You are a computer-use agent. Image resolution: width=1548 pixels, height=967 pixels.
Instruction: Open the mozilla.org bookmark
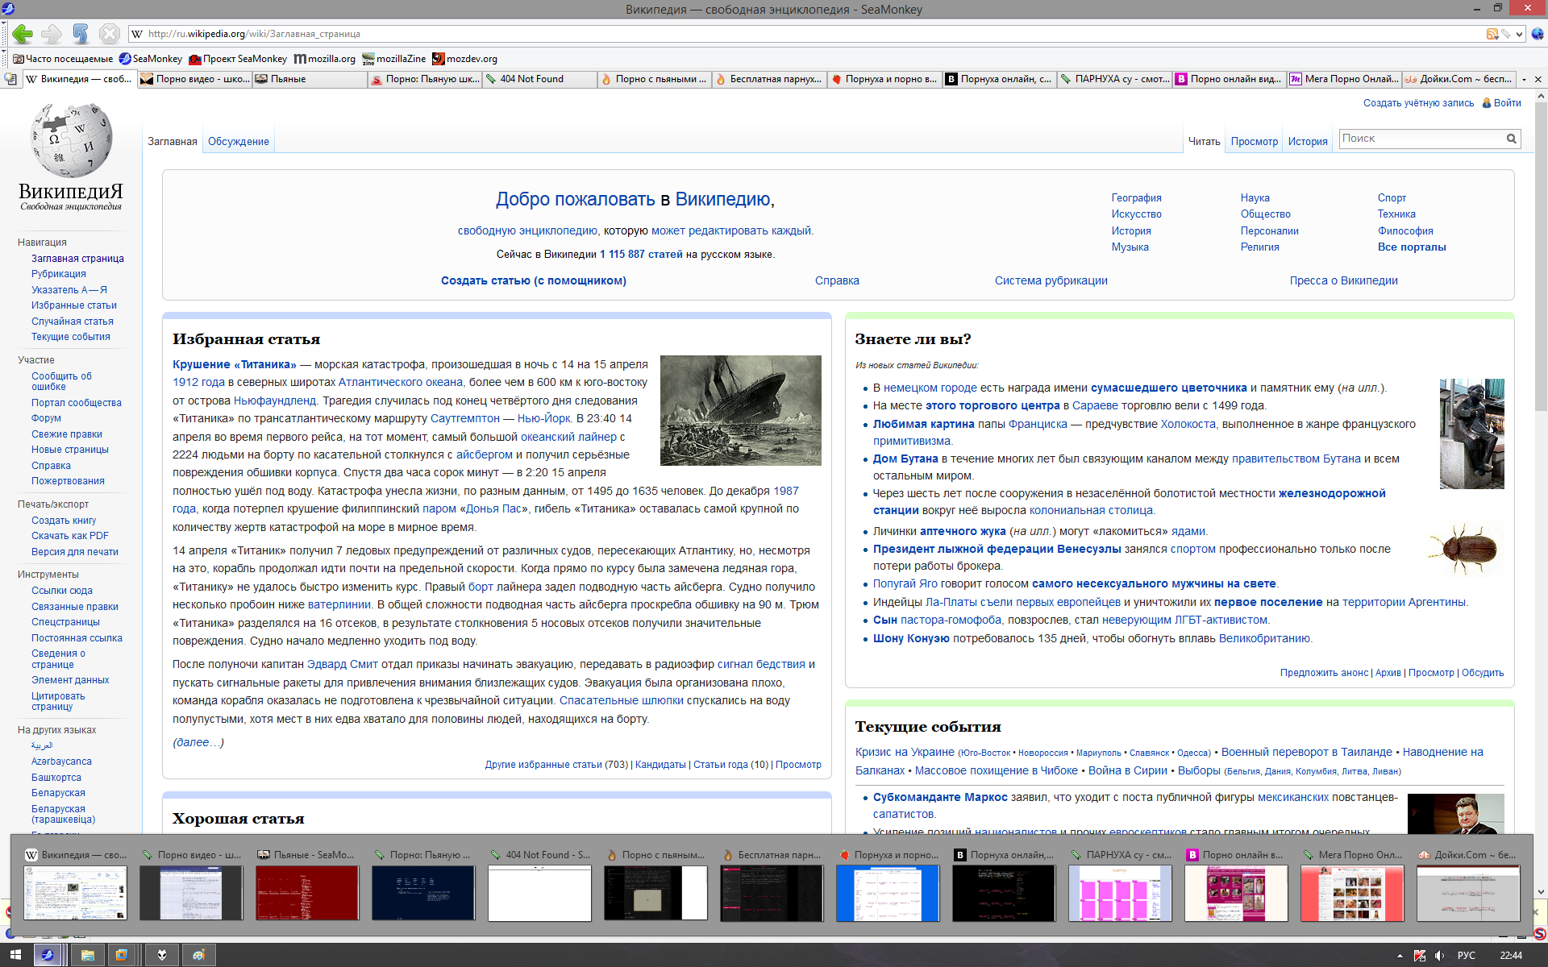pyautogui.click(x=325, y=59)
